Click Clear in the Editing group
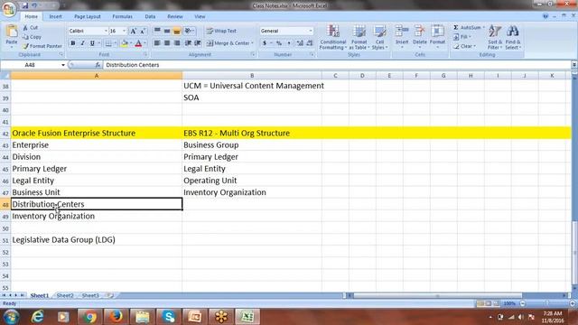 [464, 46]
